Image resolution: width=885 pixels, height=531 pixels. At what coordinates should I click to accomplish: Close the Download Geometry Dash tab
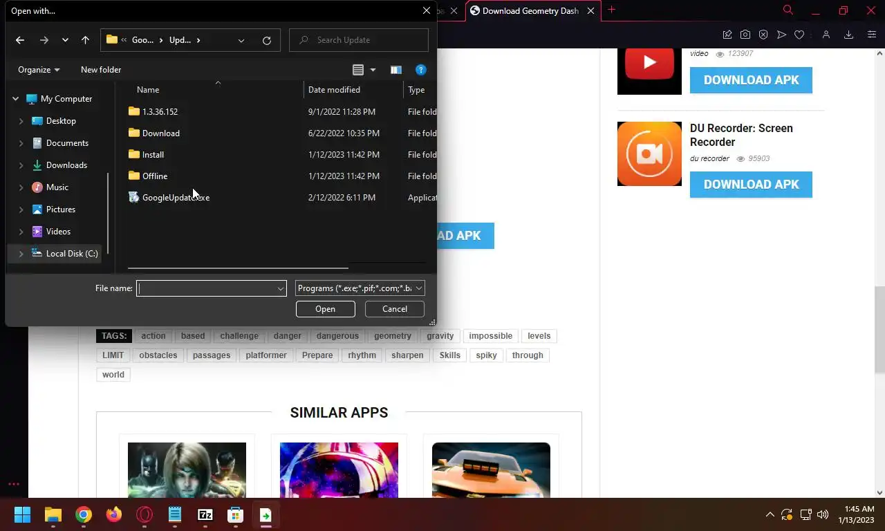coord(590,10)
